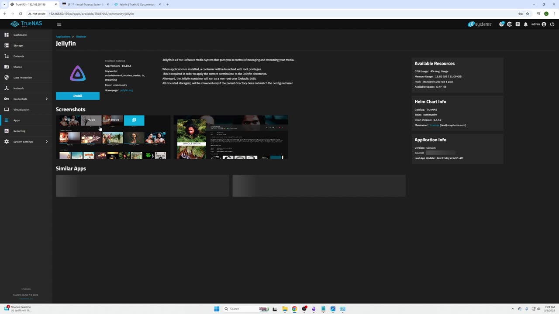The height and width of the screenshot is (314, 559).
Task: Click the browser address bar
Action: pos(279,14)
